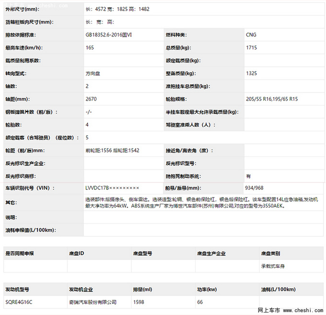The width and height of the screenshot is (326, 315).
Task: Click the 防抱死制动系统 label
Action: [x=183, y=176]
